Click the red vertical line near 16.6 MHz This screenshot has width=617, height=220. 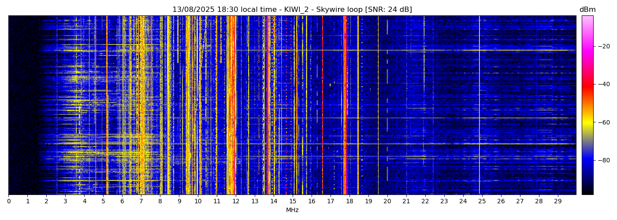click(x=323, y=106)
